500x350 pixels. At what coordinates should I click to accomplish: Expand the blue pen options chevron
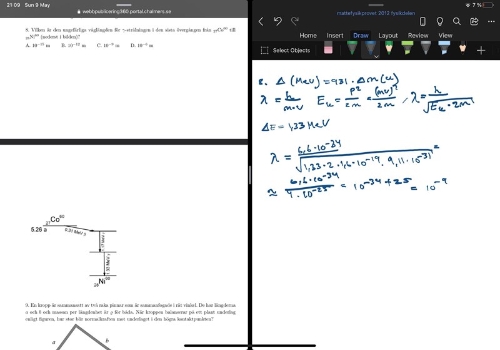click(x=376, y=56)
